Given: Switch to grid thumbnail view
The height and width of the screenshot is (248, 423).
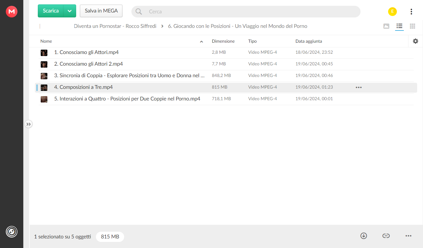Looking at the screenshot, I should pos(413,26).
